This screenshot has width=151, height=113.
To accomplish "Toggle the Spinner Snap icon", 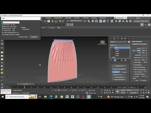I will 64,21.
